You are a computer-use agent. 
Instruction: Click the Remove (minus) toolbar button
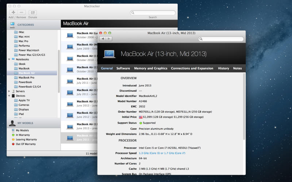pos(22,12)
